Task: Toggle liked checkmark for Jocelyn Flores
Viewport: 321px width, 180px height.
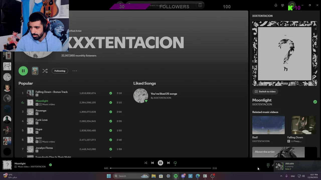Action: coord(111,149)
